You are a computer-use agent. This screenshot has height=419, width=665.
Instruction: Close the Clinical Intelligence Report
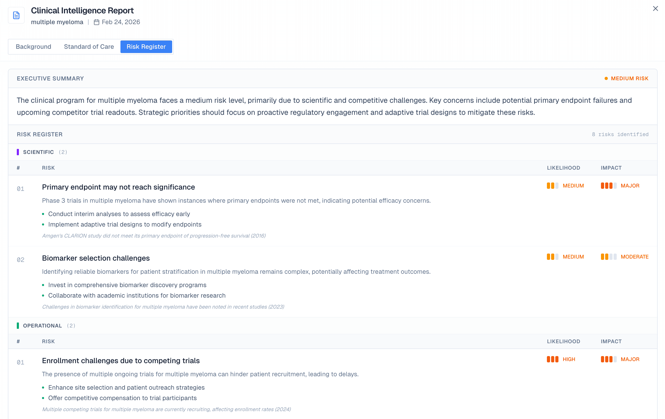655,9
